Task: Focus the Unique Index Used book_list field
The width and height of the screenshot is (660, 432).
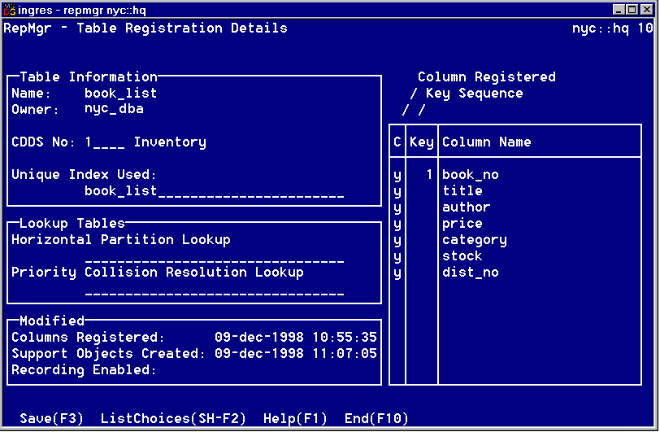Action: 214,191
